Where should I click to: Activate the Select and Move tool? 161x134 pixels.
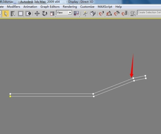tap(37, 14)
